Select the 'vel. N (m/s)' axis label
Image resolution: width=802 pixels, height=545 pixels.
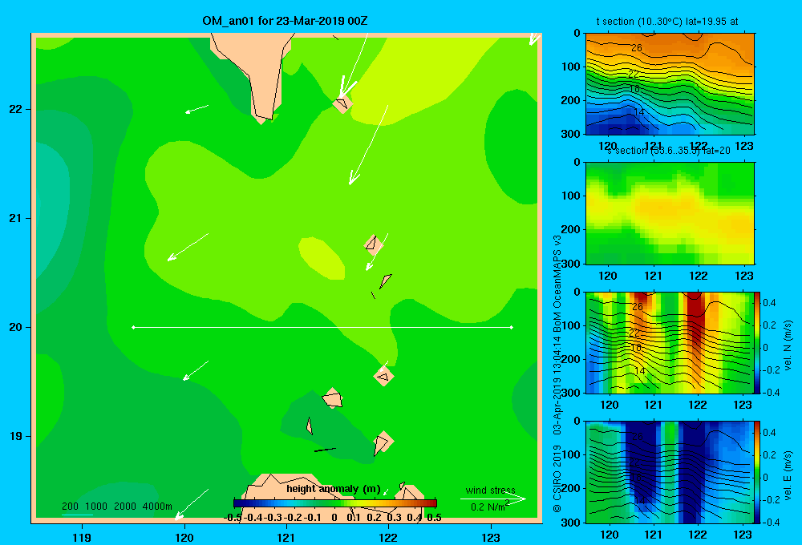tap(788, 345)
